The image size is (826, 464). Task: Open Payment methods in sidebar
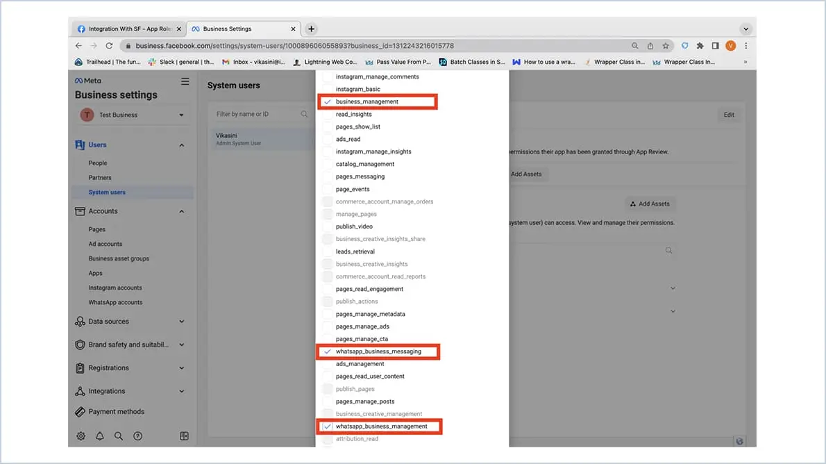[x=110, y=412]
